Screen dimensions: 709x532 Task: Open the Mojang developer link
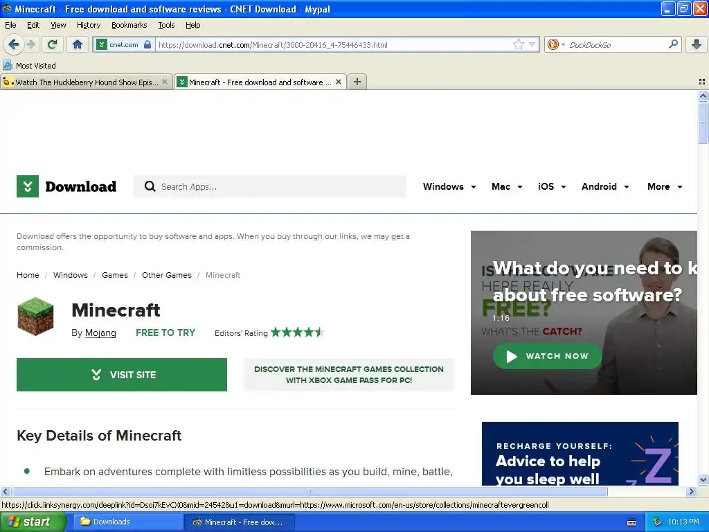pyautogui.click(x=100, y=333)
